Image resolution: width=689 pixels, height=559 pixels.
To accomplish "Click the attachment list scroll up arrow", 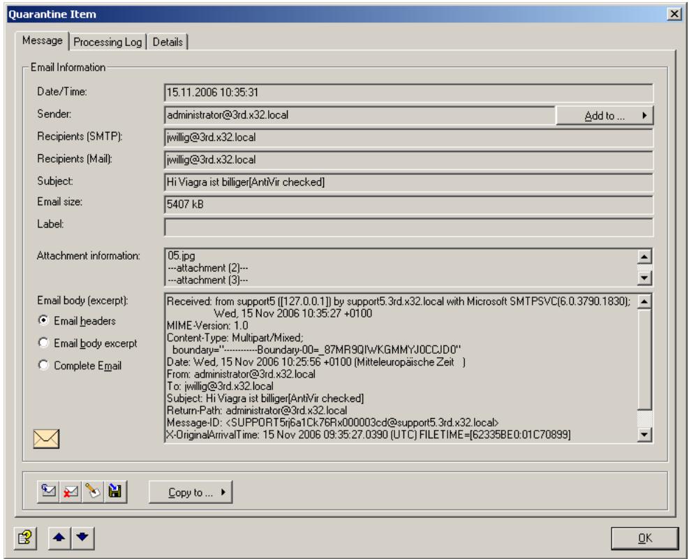I will click(x=644, y=256).
